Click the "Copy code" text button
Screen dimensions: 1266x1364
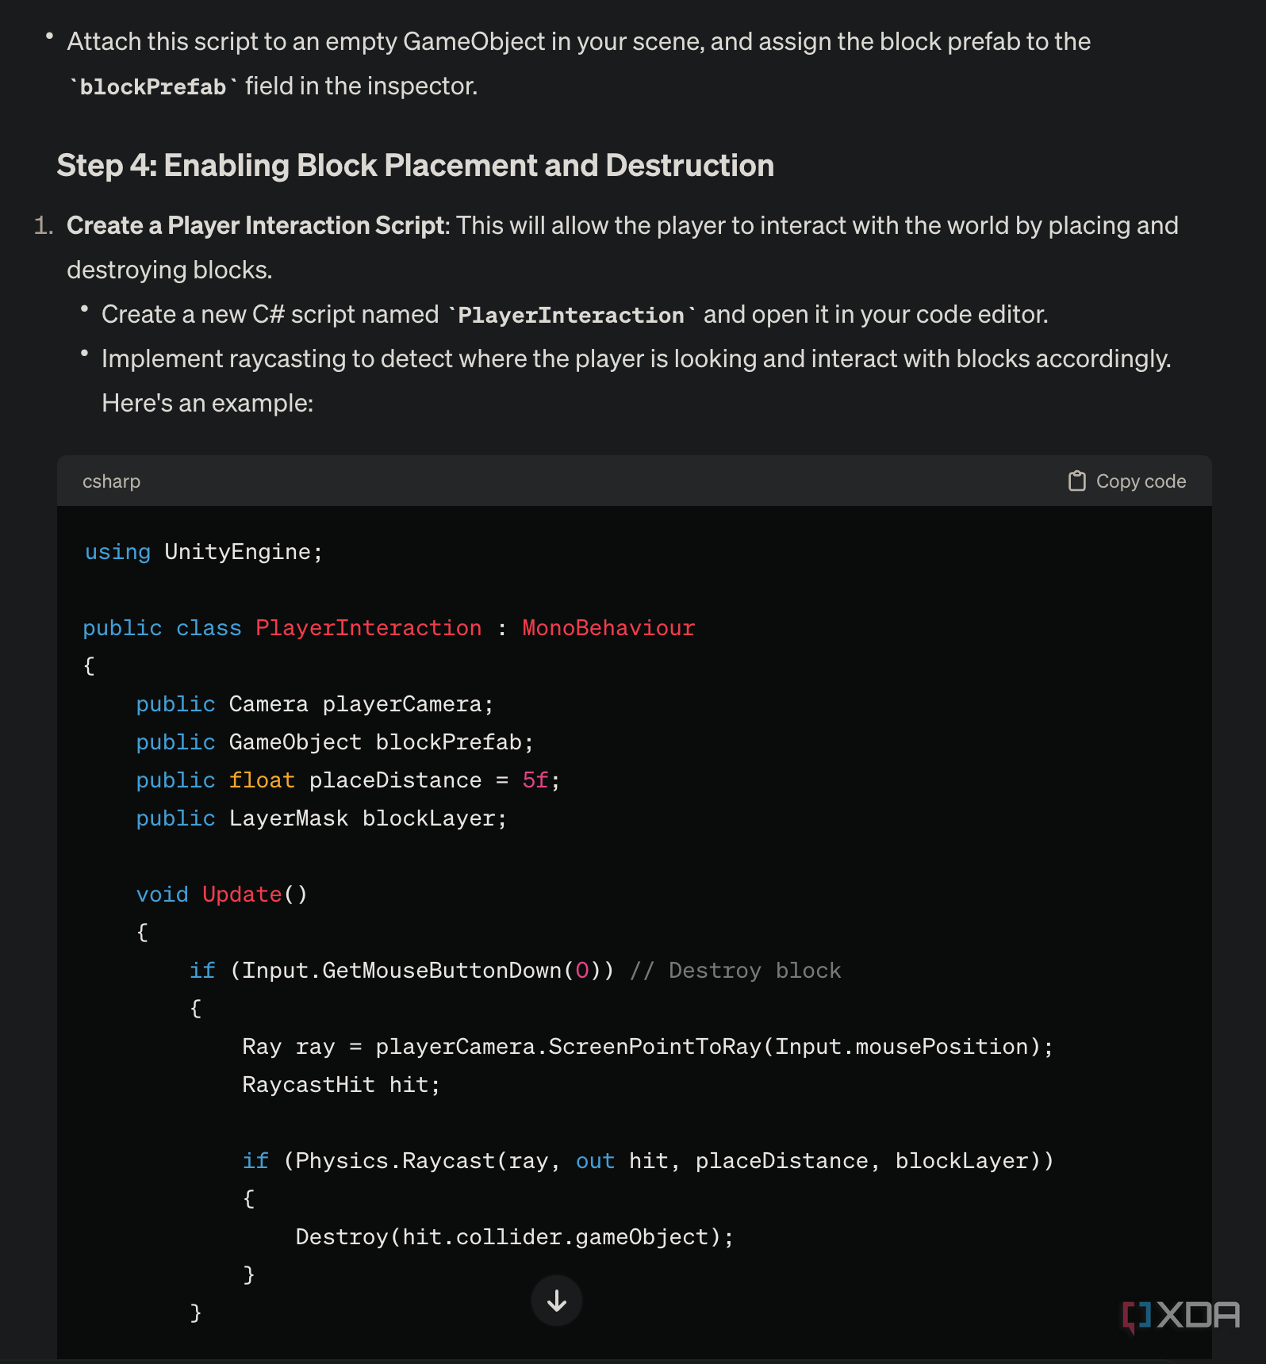(1141, 481)
